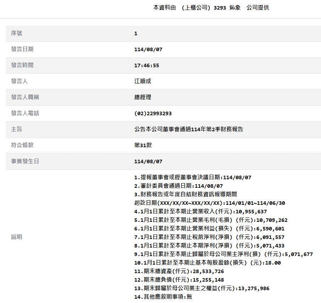Click line 1 提報董事會或經董事會決議日期
This screenshot has width=321, height=303.
[x=193, y=177]
